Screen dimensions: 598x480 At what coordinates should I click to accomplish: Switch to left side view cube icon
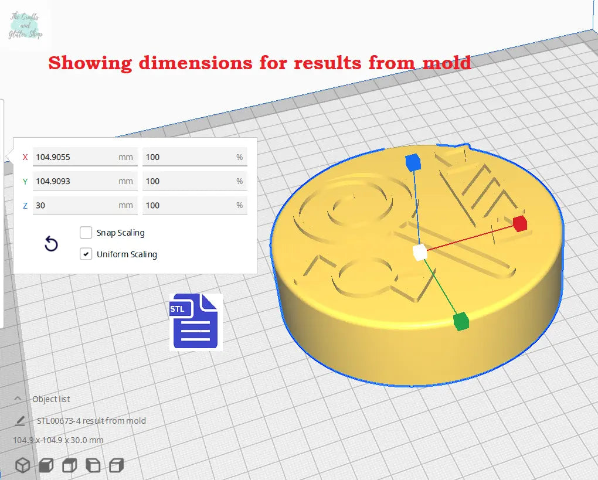coord(93,465)
